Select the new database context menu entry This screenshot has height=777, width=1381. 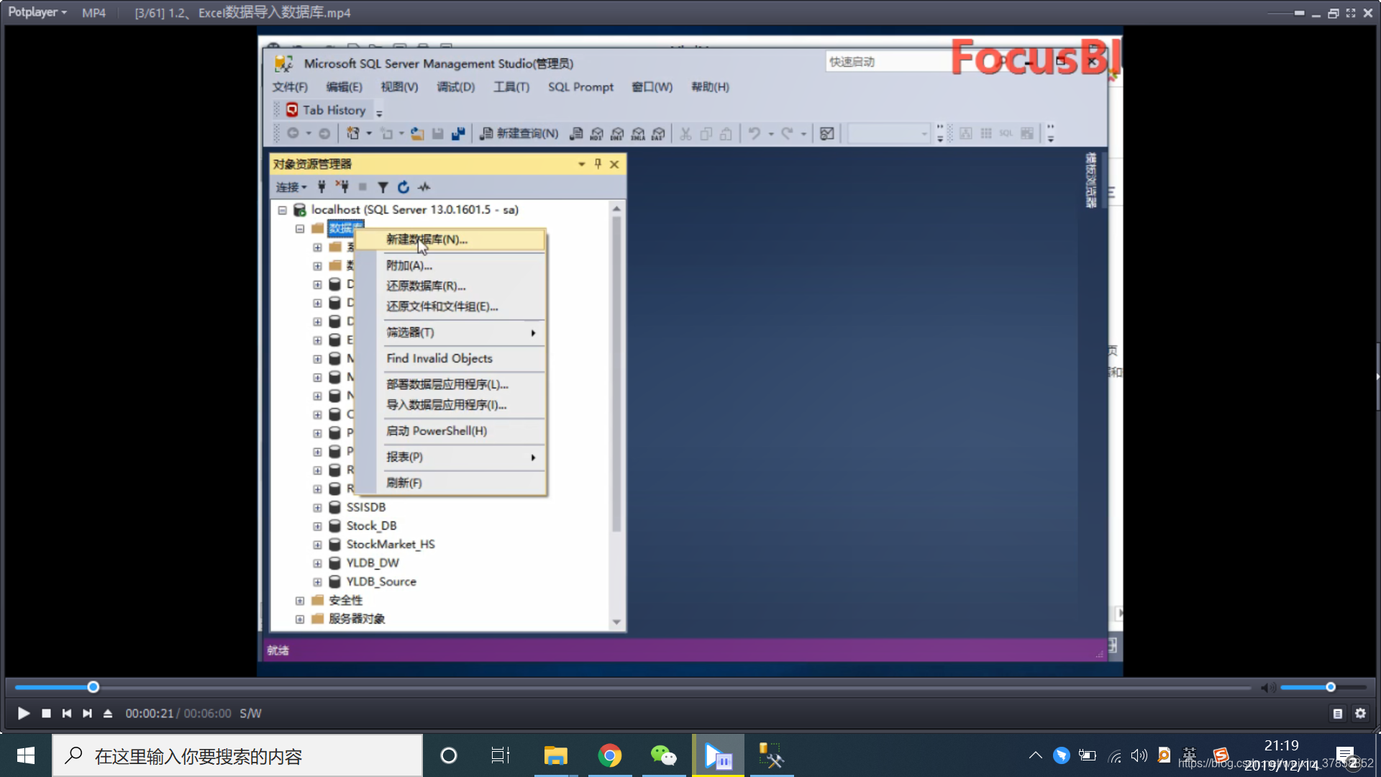(427, 240)
